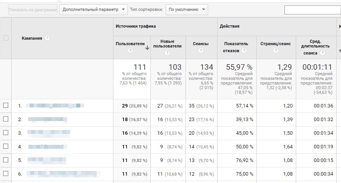Click overall pages per session 1,29

click(284, 67)
